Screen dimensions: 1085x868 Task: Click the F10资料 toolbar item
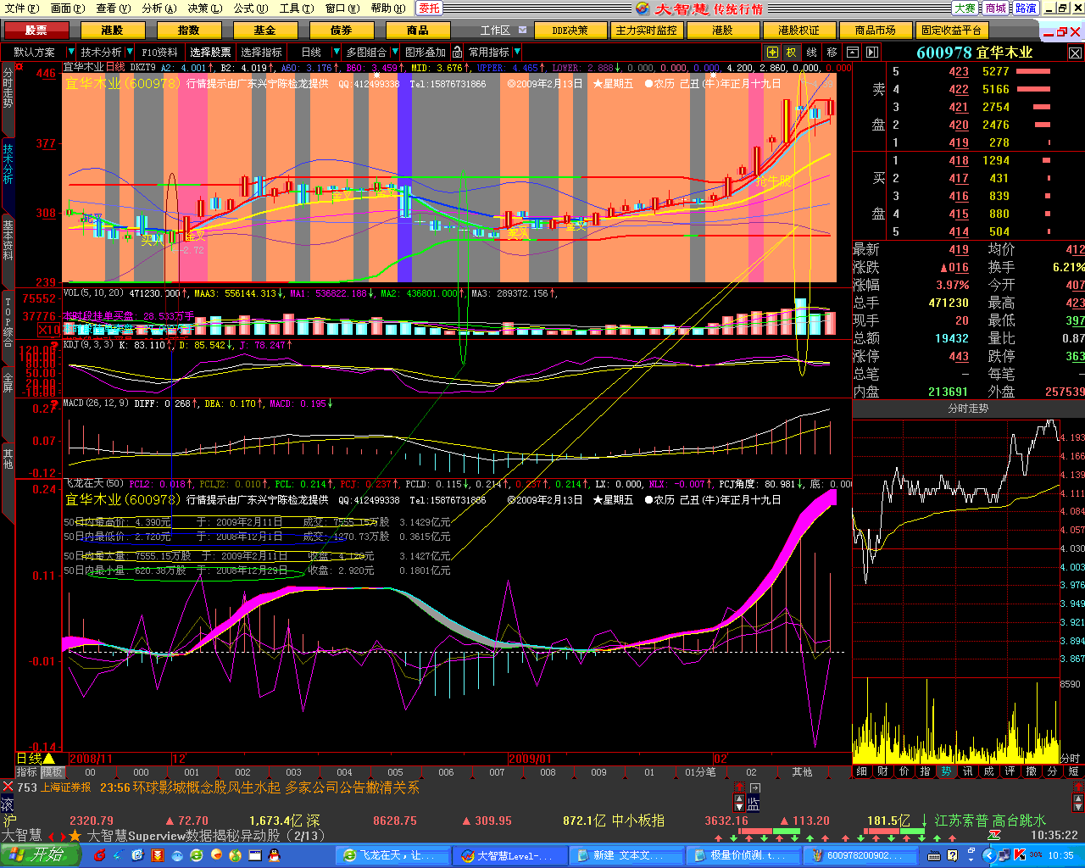coord(160,53)
